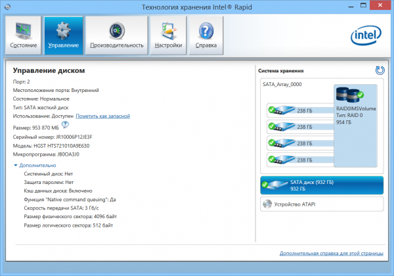Click the 954 ГБ volume size

click(343, 122)
